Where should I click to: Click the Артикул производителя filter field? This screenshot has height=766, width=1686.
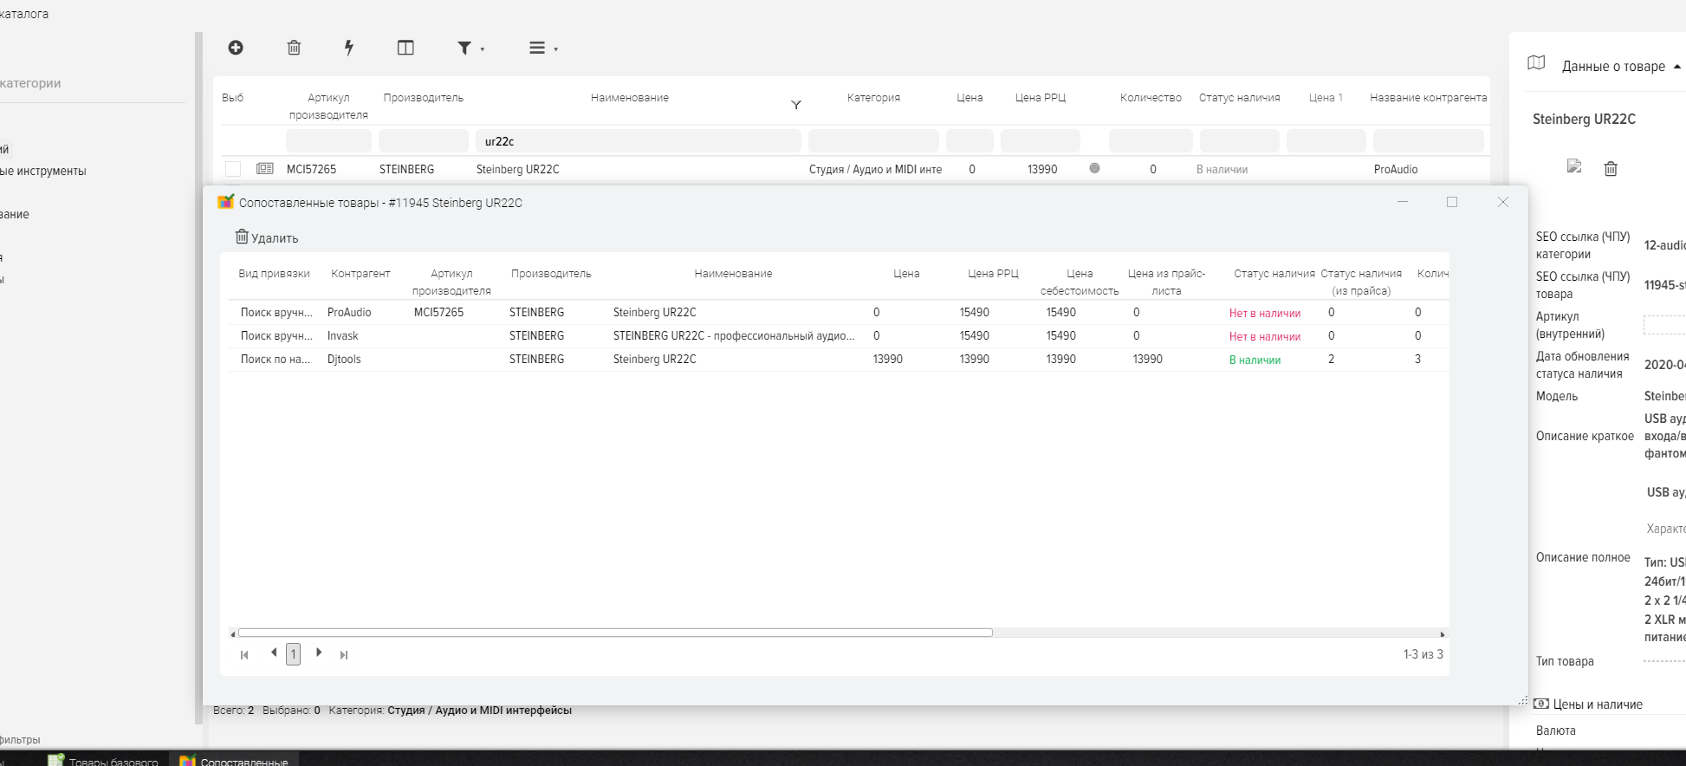click(x=328, y=141)
